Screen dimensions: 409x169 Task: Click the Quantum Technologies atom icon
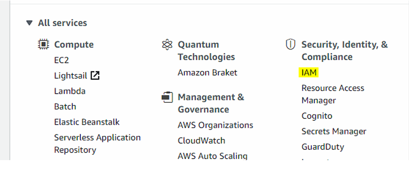[167, 44]
